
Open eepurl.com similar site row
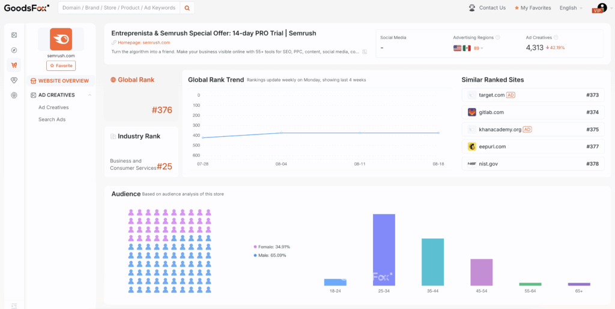[x=533, y=146]
